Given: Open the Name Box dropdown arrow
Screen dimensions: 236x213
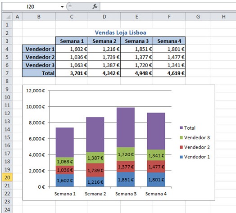Looking at the screenshot, I should click(x=62, y=7).
